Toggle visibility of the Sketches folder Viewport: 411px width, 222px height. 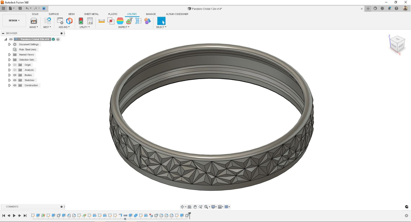[x=15, y=80]
